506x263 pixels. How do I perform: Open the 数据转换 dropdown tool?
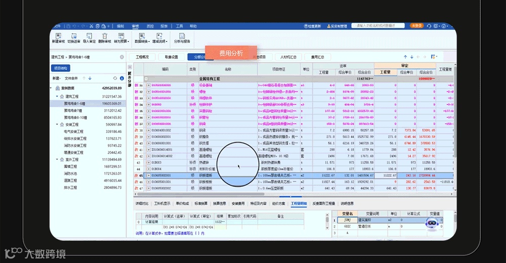pyautogui.click(x=142, y=38)
